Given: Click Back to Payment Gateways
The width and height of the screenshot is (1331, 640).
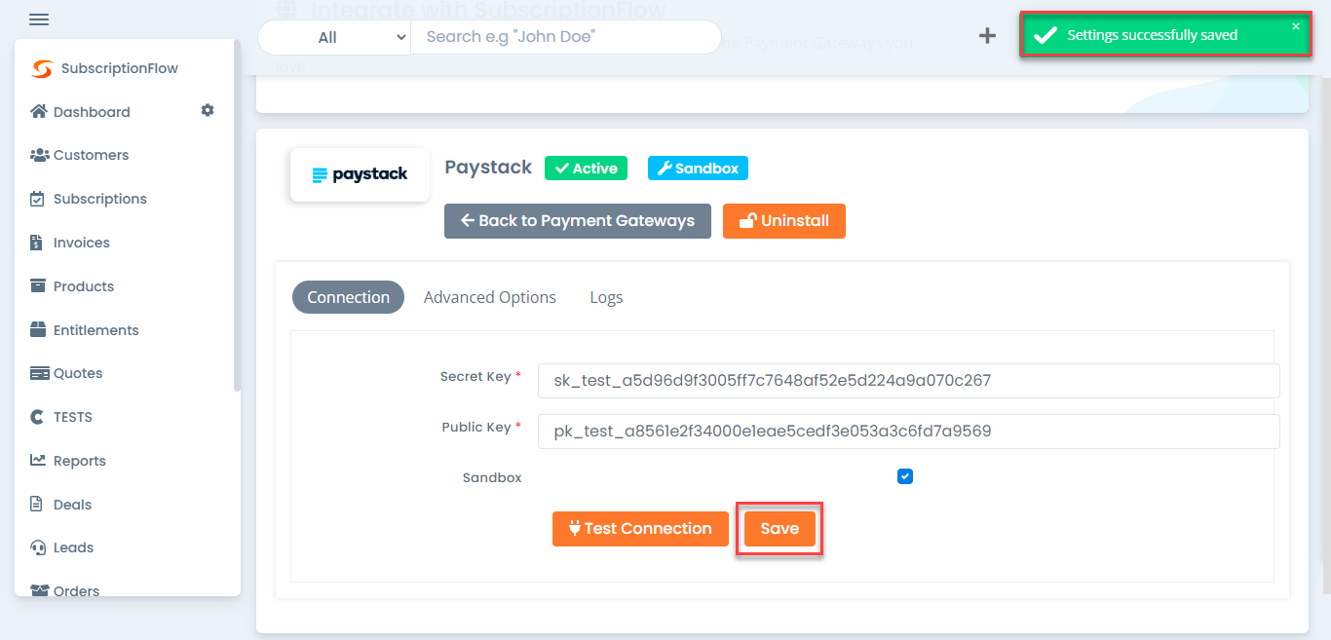Looking at the screenshot, I should point(577,220).
